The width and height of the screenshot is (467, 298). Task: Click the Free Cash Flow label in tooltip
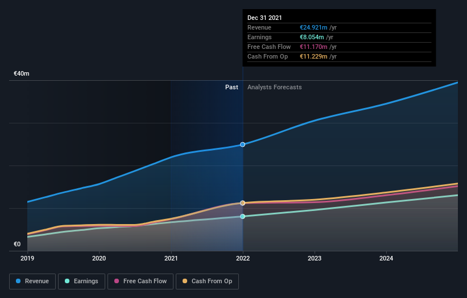coord(269,47)
